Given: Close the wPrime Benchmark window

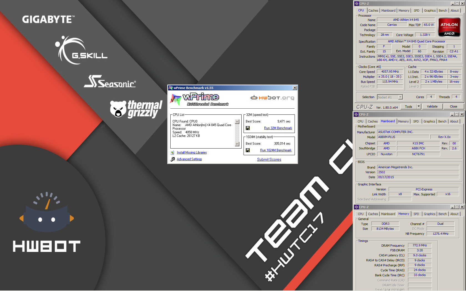Looking at the screenshot, I should coord(295,88).
